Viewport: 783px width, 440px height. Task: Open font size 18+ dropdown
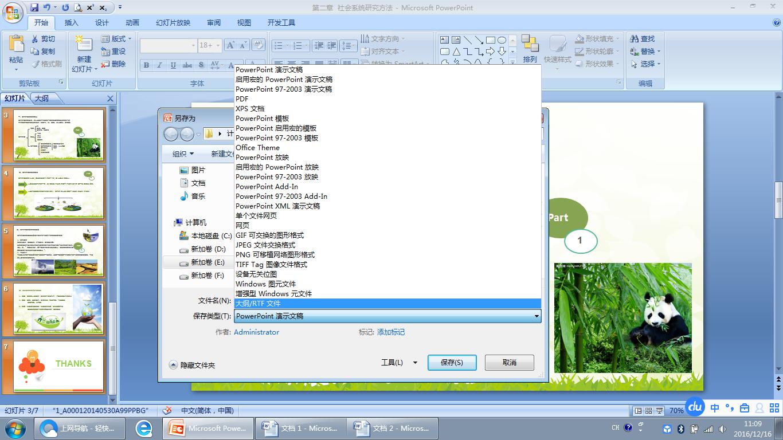(217, 45)
